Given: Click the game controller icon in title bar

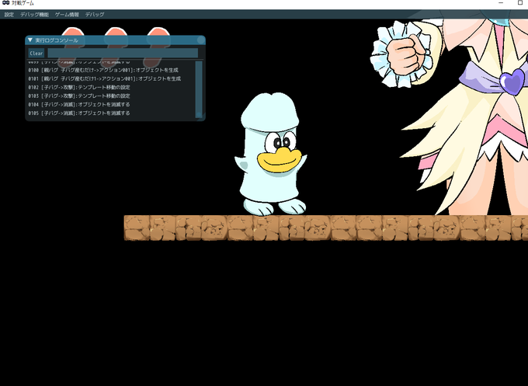Looking at the screenshot, I should pyautogui.click(x=5, y=3).
